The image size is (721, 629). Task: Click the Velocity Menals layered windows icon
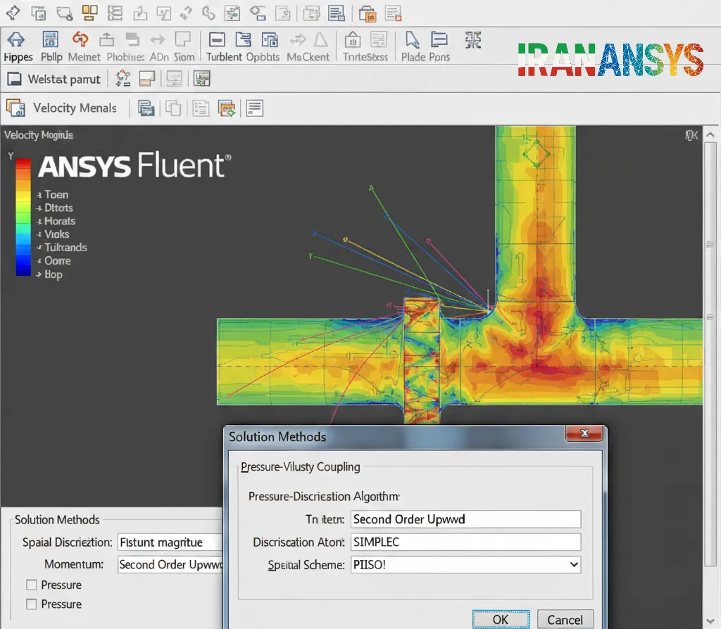point(15,108)
